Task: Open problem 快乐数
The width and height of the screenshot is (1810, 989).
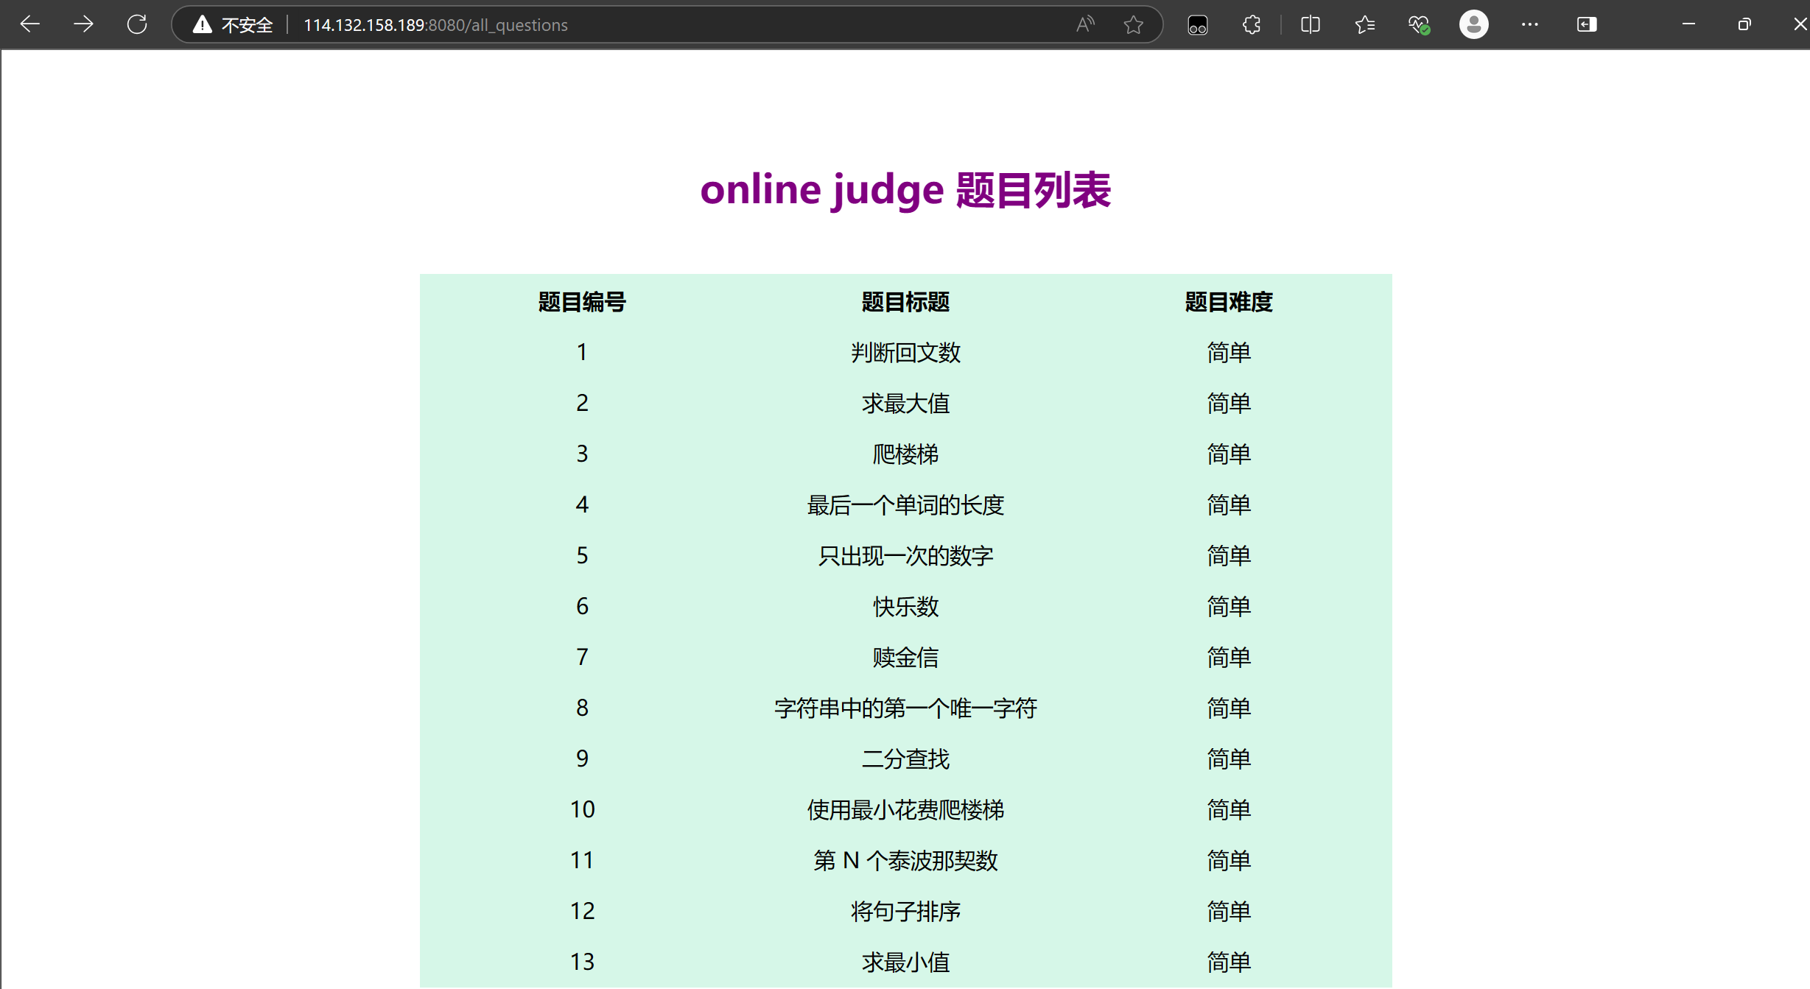Action: point(905,607)
